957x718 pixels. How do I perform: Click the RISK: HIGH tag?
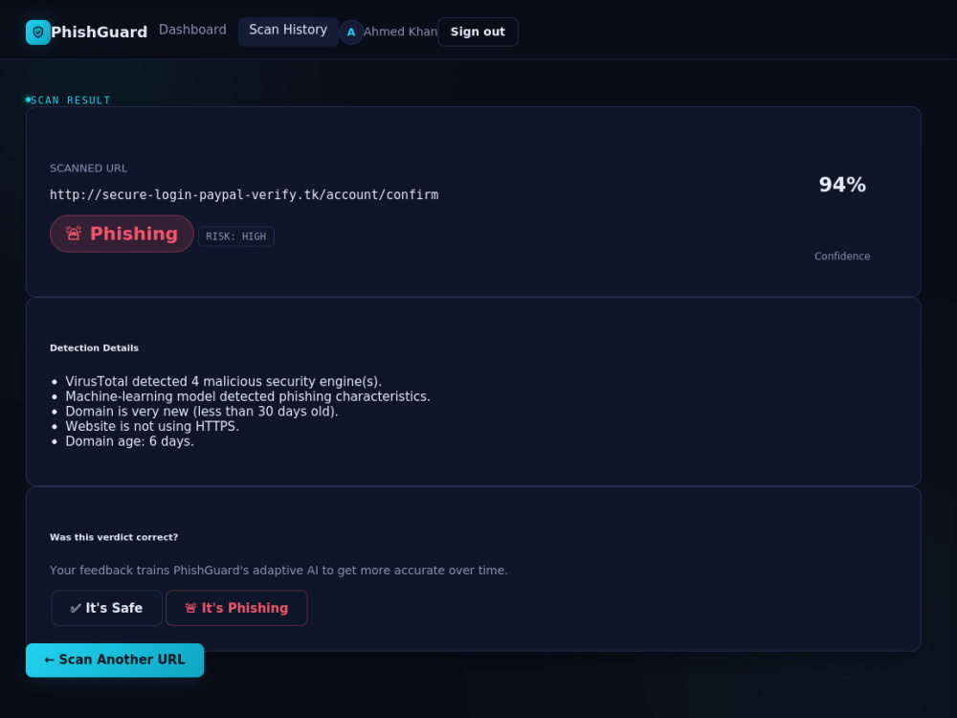click(236, 236)
